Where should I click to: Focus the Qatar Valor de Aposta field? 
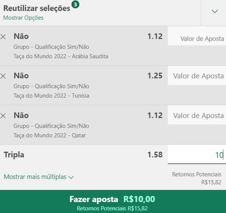pos(197,115)
